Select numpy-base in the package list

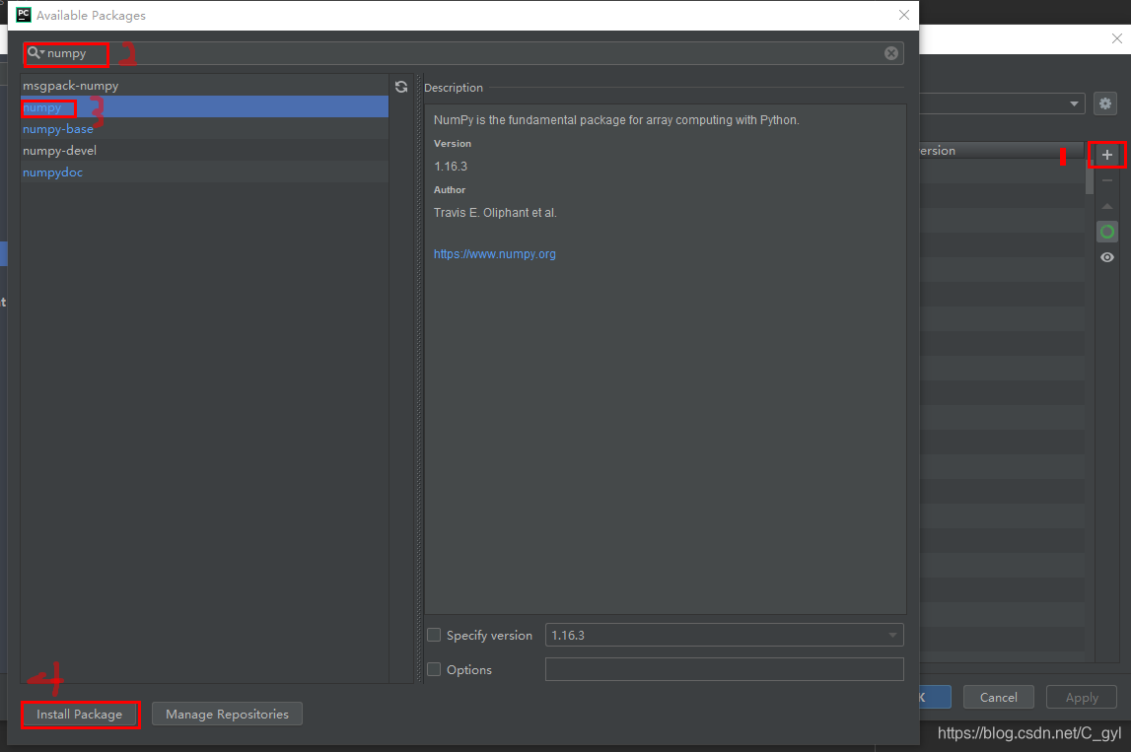[x=205, y=128]
